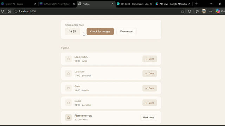The width and height of the screenshot is (225, 126).
Task: Open the browser profile avatar
Action: (204, 11)
